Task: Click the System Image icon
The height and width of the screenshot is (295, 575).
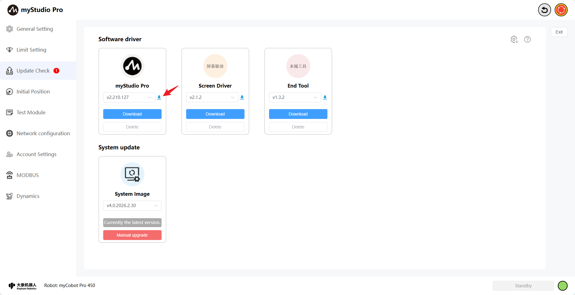Action: pyautogui.click(x=132, y=174)
